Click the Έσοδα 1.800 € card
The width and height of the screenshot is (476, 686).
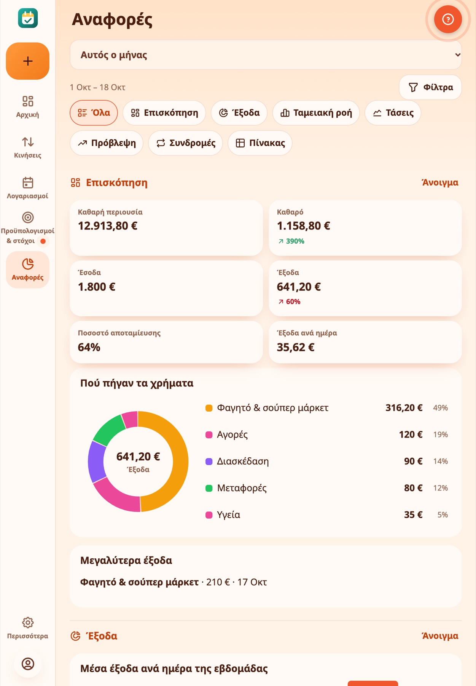pyautogui.click(x=166, y=288)
